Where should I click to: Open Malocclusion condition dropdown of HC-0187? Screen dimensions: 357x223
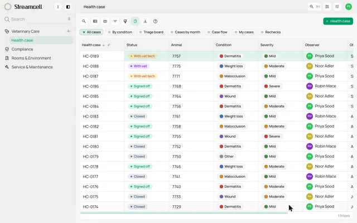(x=232, y=76)
